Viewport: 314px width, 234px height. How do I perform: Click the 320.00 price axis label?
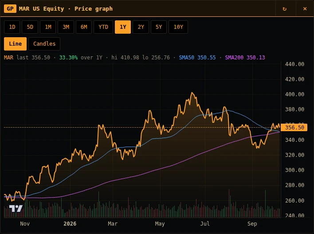(x=294, y=155)
